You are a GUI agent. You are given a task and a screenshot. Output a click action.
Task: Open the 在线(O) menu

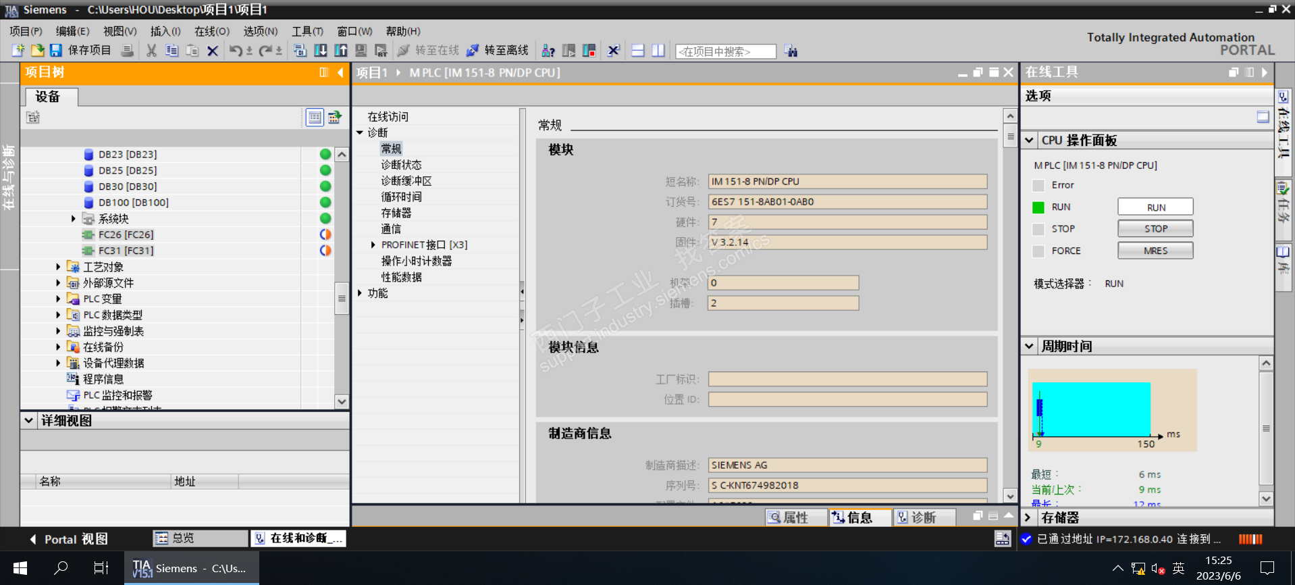(x=212, y=31)
